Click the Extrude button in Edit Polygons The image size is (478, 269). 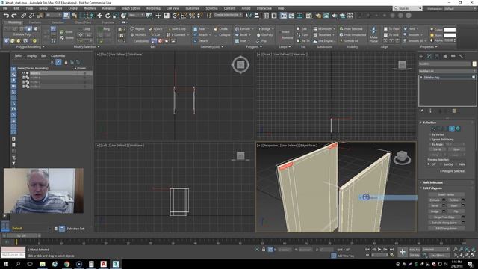(435, 200)
